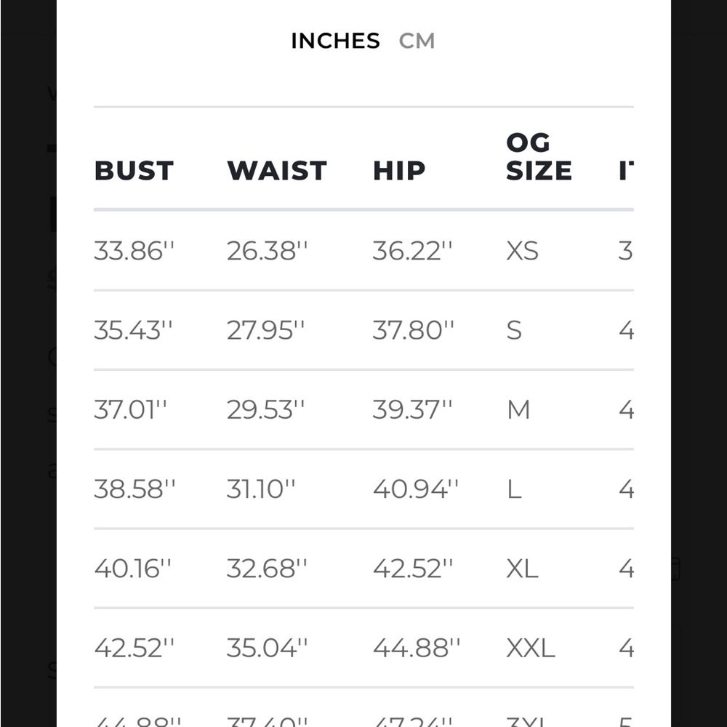This screenshot has width=727, height=727.
Task: Click the 27.95'' waist measurement
Action: (x=265, y=331)
